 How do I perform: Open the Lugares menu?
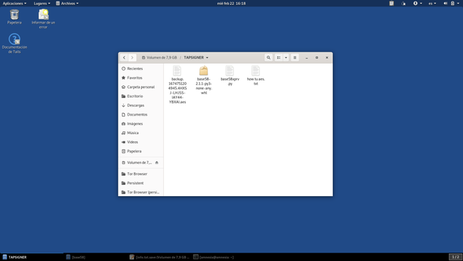(x=41, y=4)
